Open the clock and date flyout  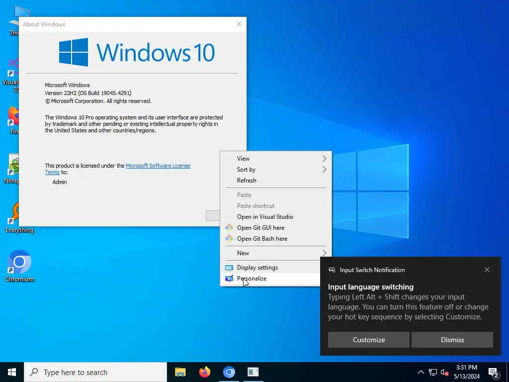click(466, 372)
